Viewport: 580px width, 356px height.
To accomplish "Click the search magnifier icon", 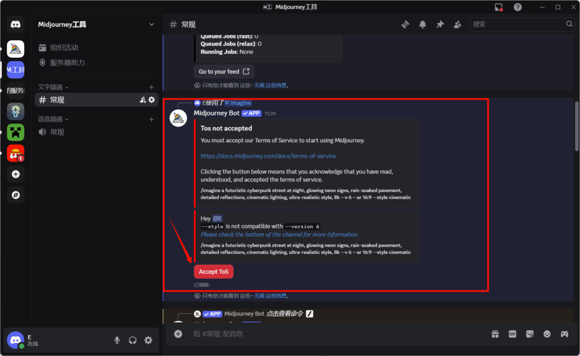I will pos(569,24).
